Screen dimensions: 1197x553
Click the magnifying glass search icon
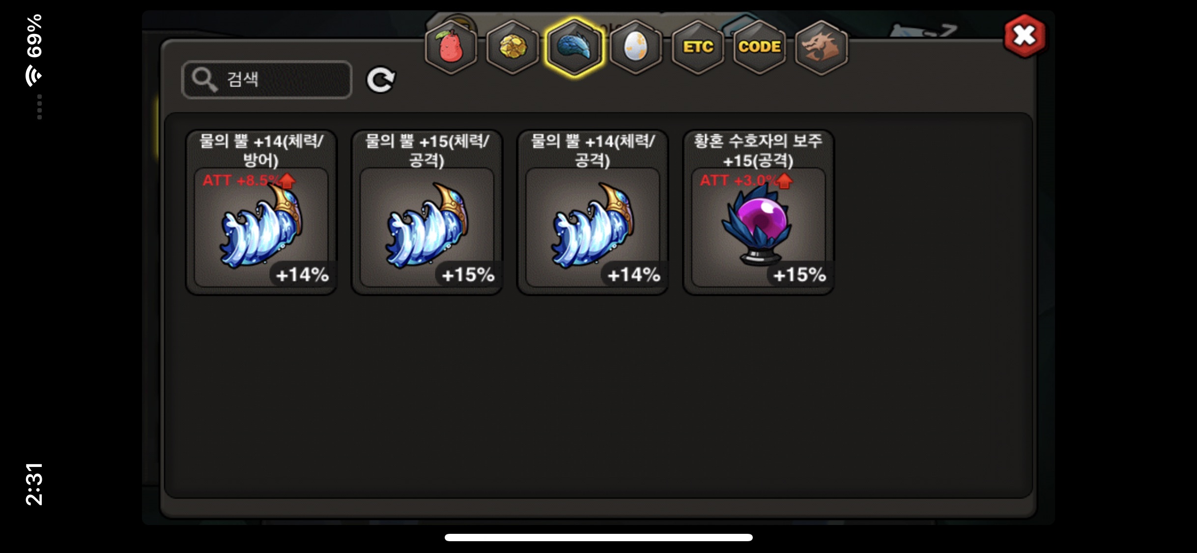(204, 80)
